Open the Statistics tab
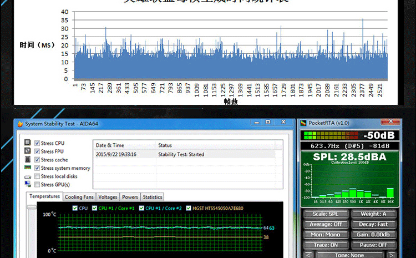 (153, 197)
